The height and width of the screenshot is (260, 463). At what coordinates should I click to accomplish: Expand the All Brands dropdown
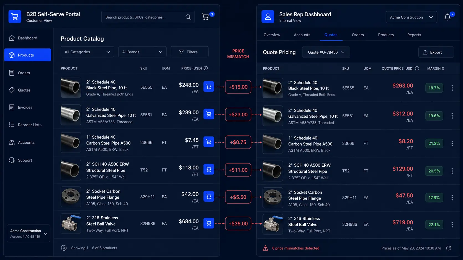point(142,52)
